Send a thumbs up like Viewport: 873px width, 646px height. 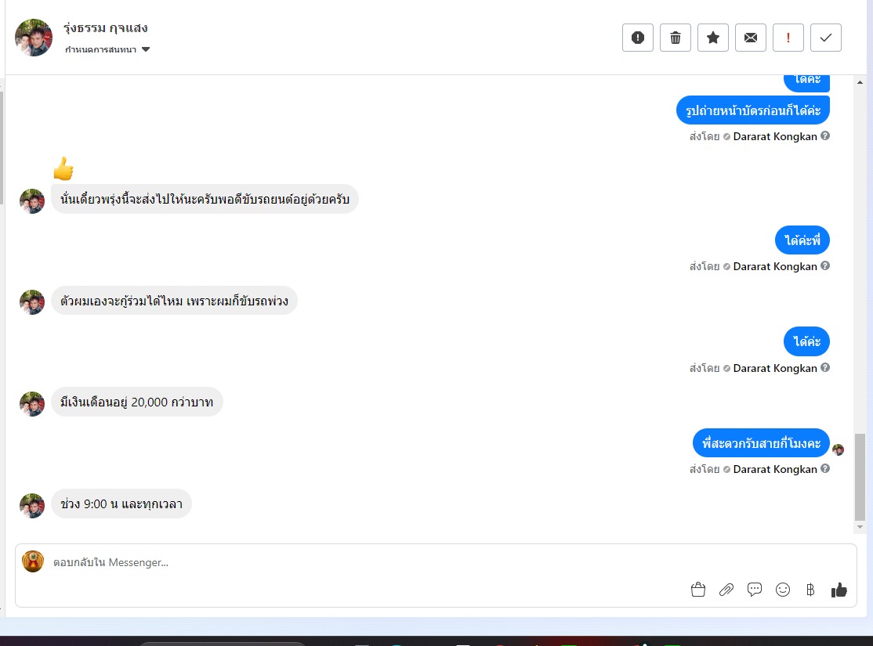tap(839, 590)
